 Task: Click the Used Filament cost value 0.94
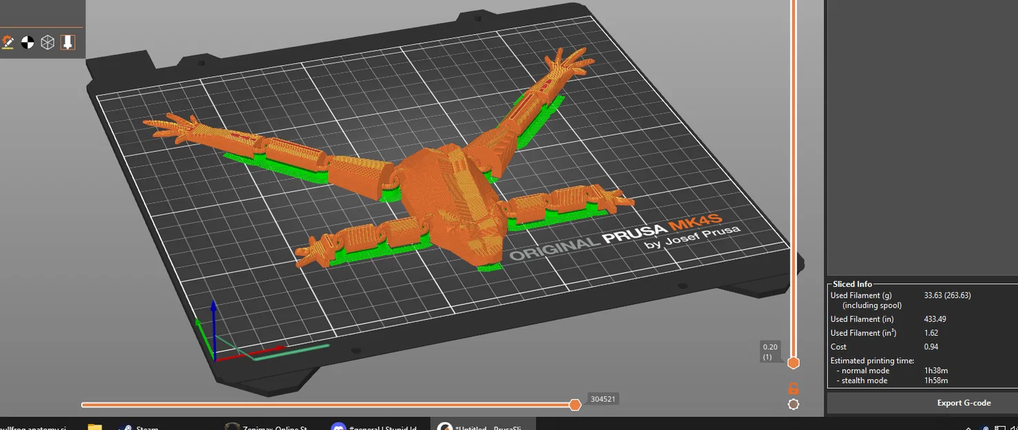[931, 346]
